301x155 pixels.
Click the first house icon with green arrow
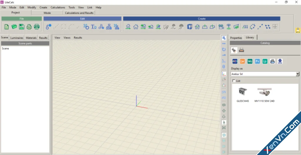click(128, 27)
